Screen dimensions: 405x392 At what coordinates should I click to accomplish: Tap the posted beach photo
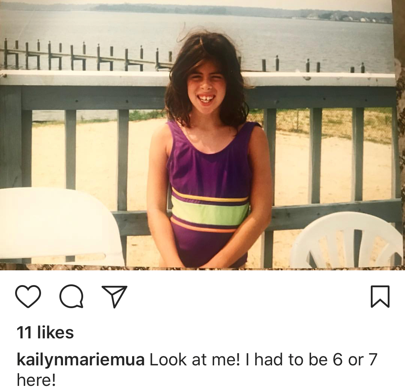(202, 135)
